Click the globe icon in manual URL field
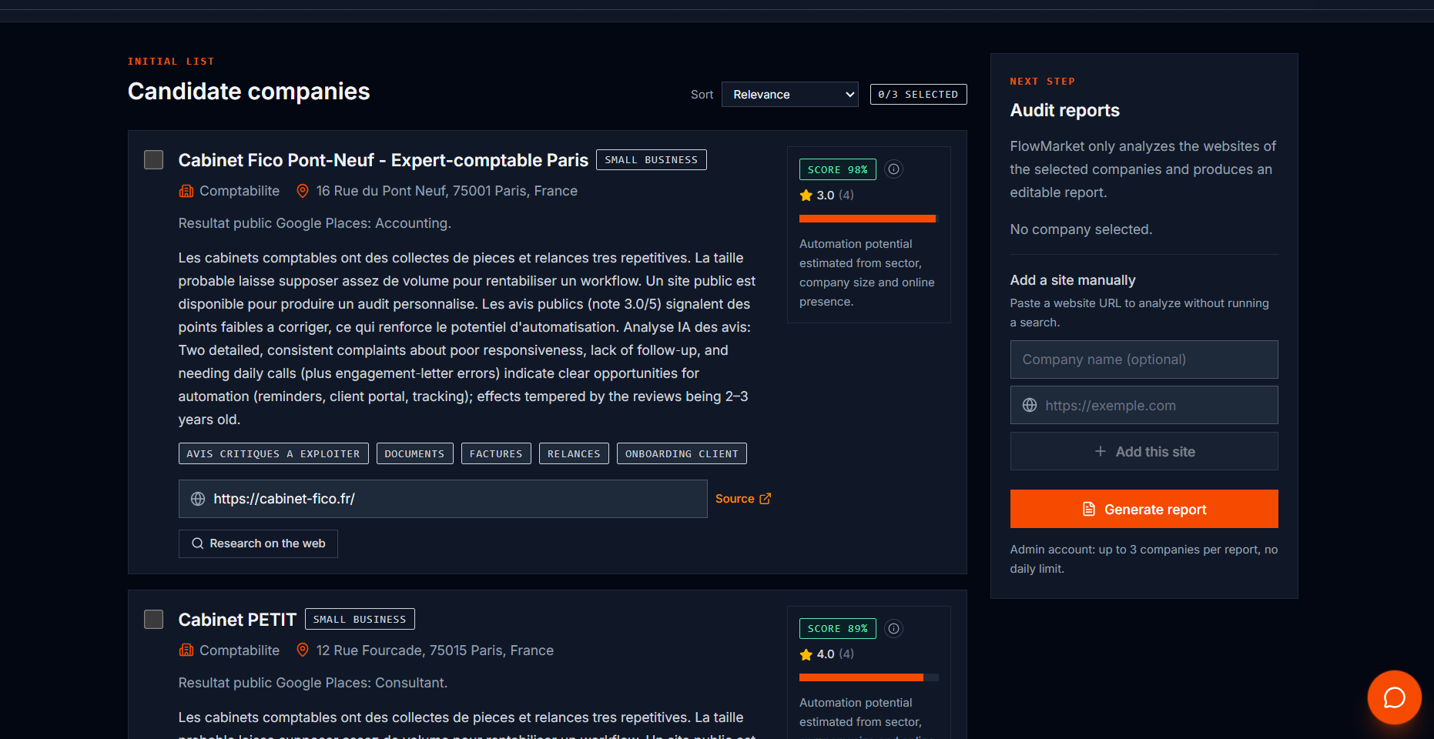This screenshot has height=739, width=1434. click(1030, 405)
